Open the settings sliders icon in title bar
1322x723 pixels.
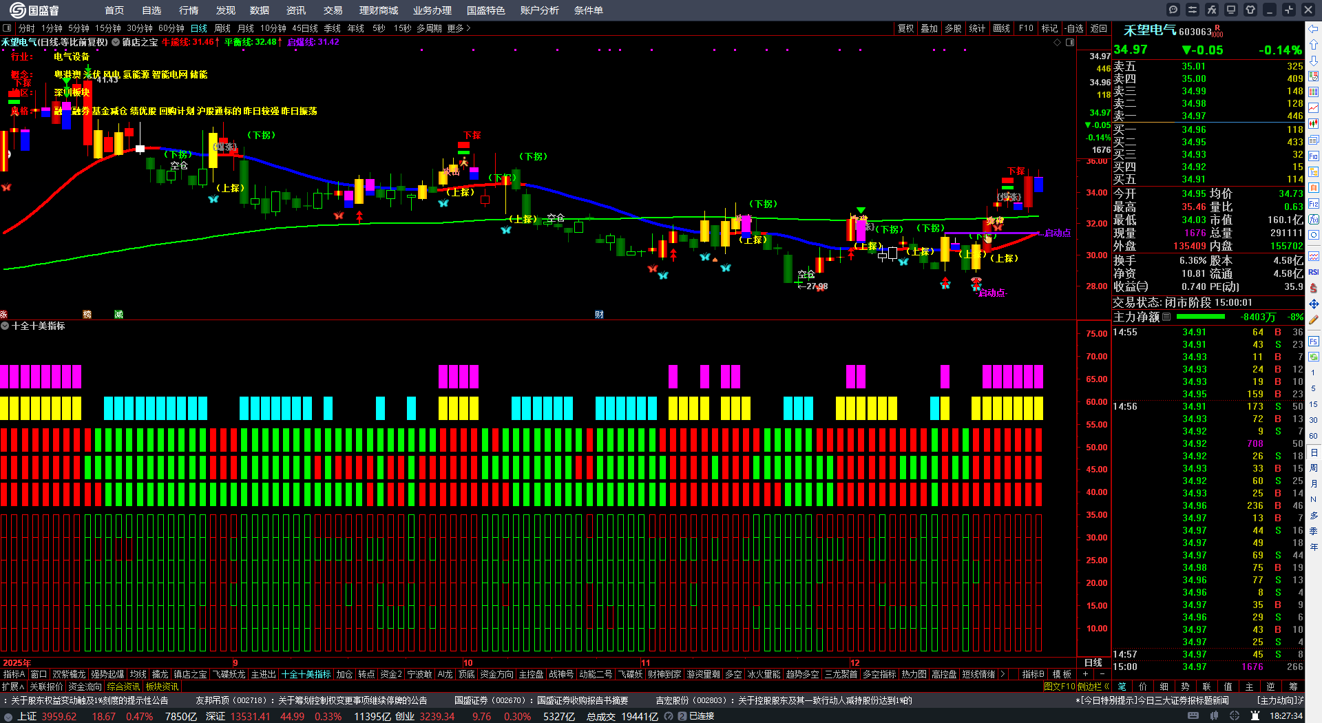coord(1193,10)
